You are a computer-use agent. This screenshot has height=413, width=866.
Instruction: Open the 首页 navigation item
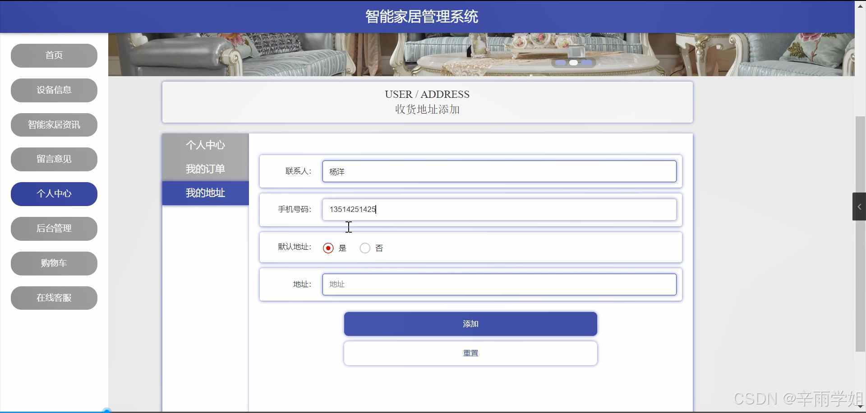(x=54, y=55)
